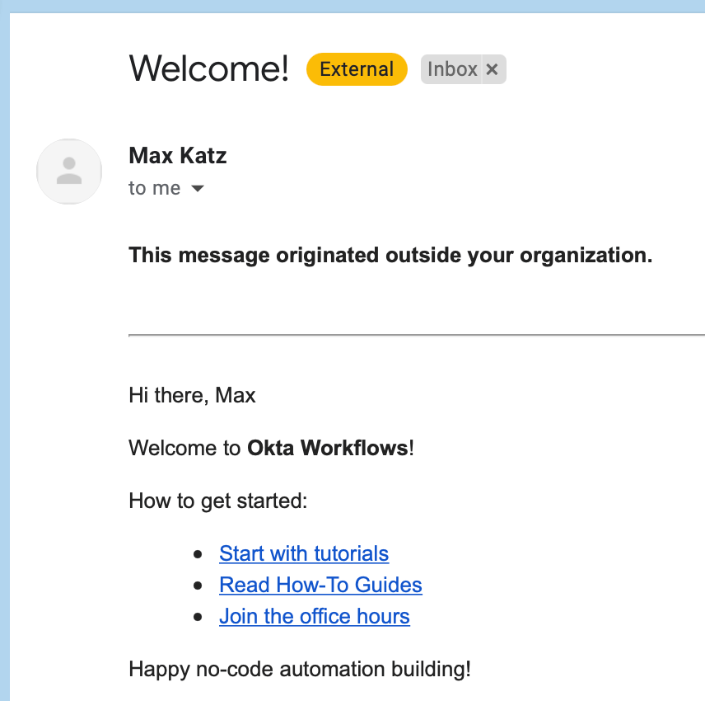The image size is (705, 701).
Task: Click the "Welcome!" email subject heading
Action: 209,68
